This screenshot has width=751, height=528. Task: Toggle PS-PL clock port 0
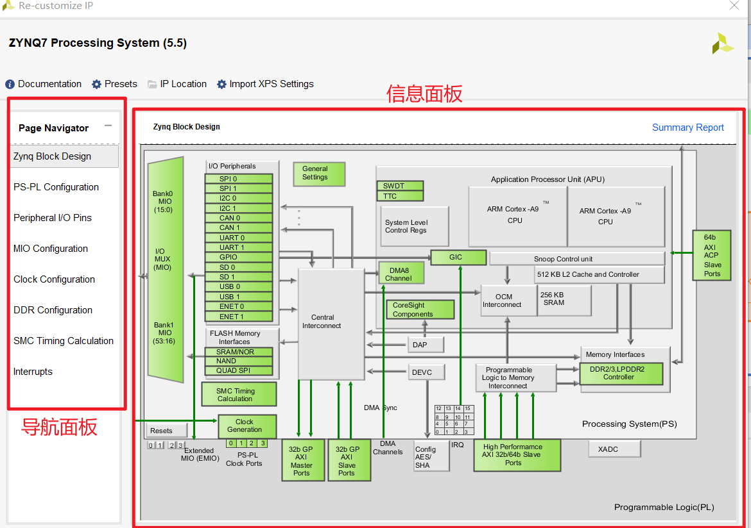pos(231,443)
